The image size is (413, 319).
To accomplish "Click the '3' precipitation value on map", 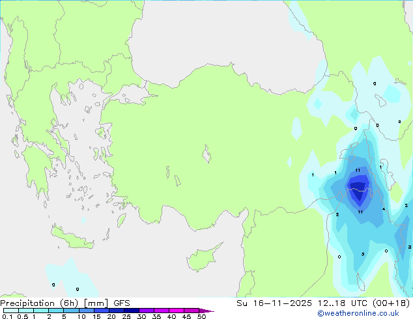I will (410, 247).
